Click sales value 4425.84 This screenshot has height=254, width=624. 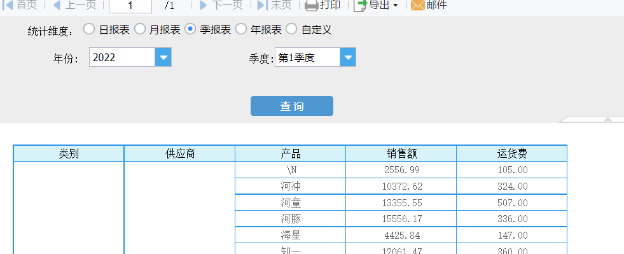tap(401, 236)
